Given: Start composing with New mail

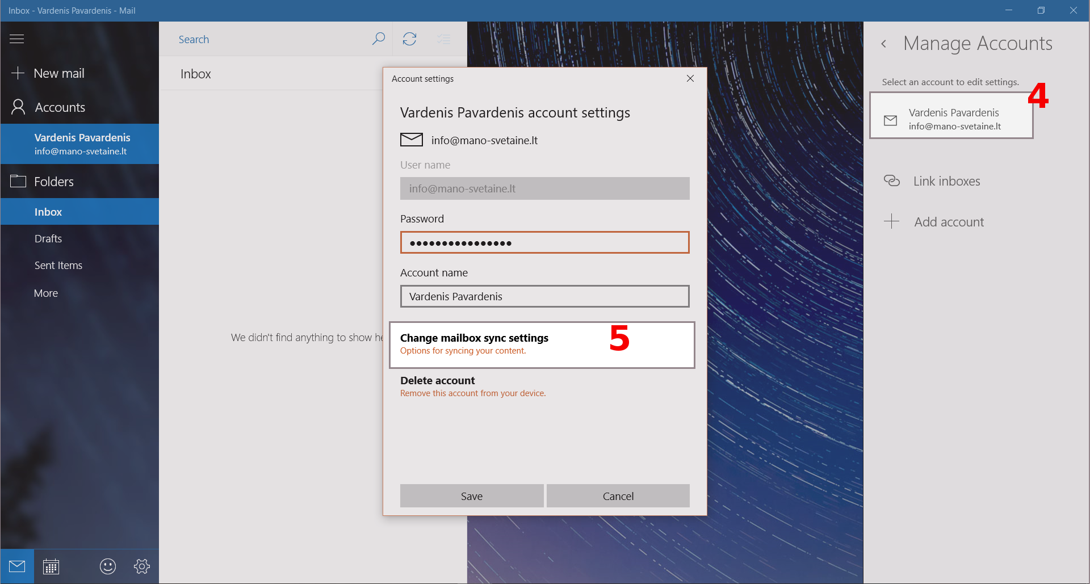Looking at the screenshot, I should 59,73.
